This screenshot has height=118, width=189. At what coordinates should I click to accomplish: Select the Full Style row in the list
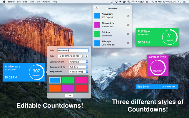click(x=112, y=34)
